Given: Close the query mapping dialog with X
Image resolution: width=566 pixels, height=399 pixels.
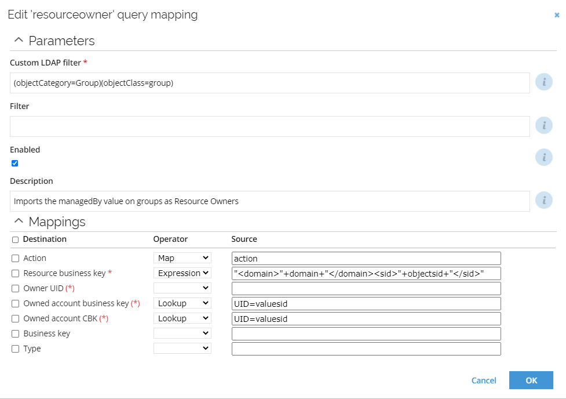Looking at the screenshot, I should pyautogui.click(x=557, y=15).
